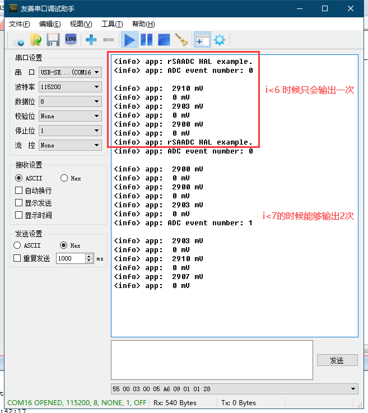Enable the 显示时间 checkbox
The width and height of the screenshot is (368, 413).
click(x=33, y=215)
